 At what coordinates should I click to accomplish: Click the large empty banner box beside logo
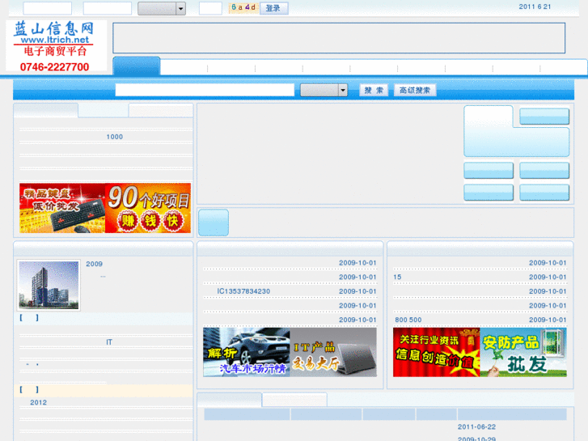pyautogui.click(x=339, y=38)
